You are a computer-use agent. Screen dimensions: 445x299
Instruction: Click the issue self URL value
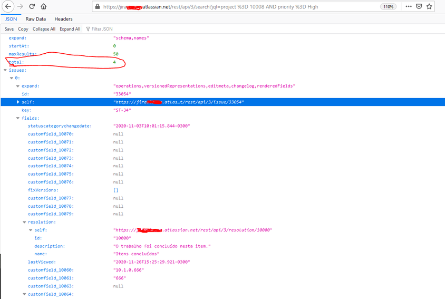click(x=179, y=102)
